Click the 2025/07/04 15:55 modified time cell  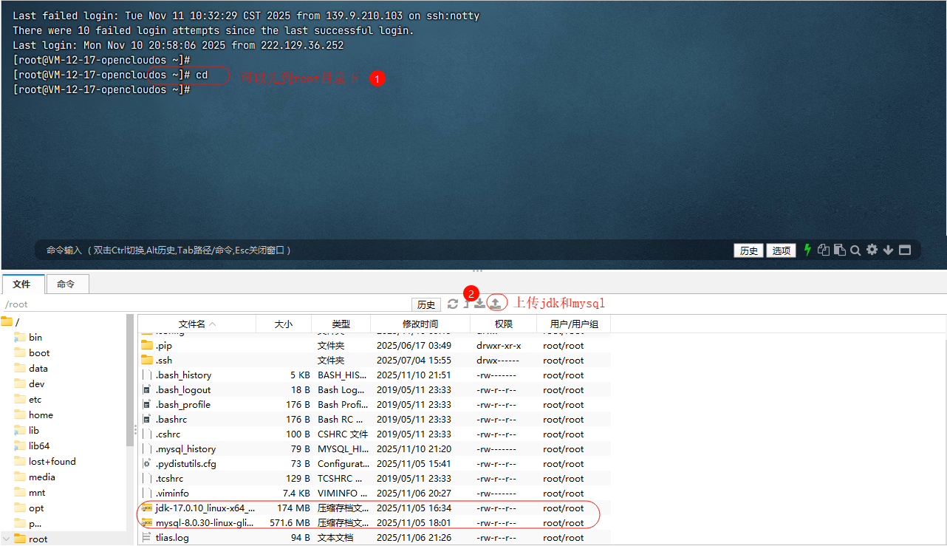[x=414, y=360]
